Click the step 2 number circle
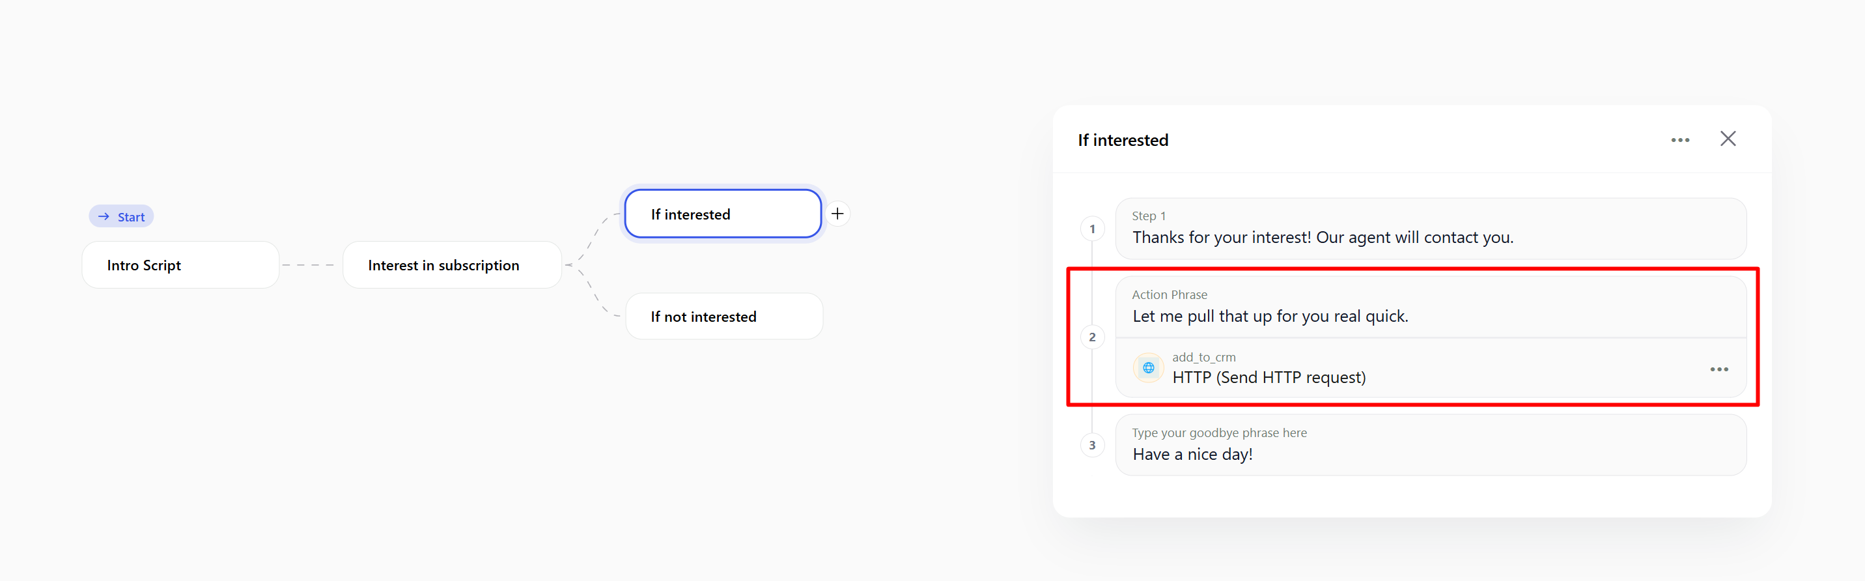The image size is (1865, 581). click(x=1093, y=336)
